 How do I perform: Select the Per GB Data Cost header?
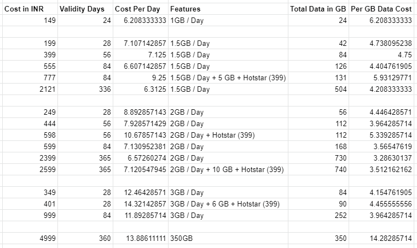click(383, 9)
